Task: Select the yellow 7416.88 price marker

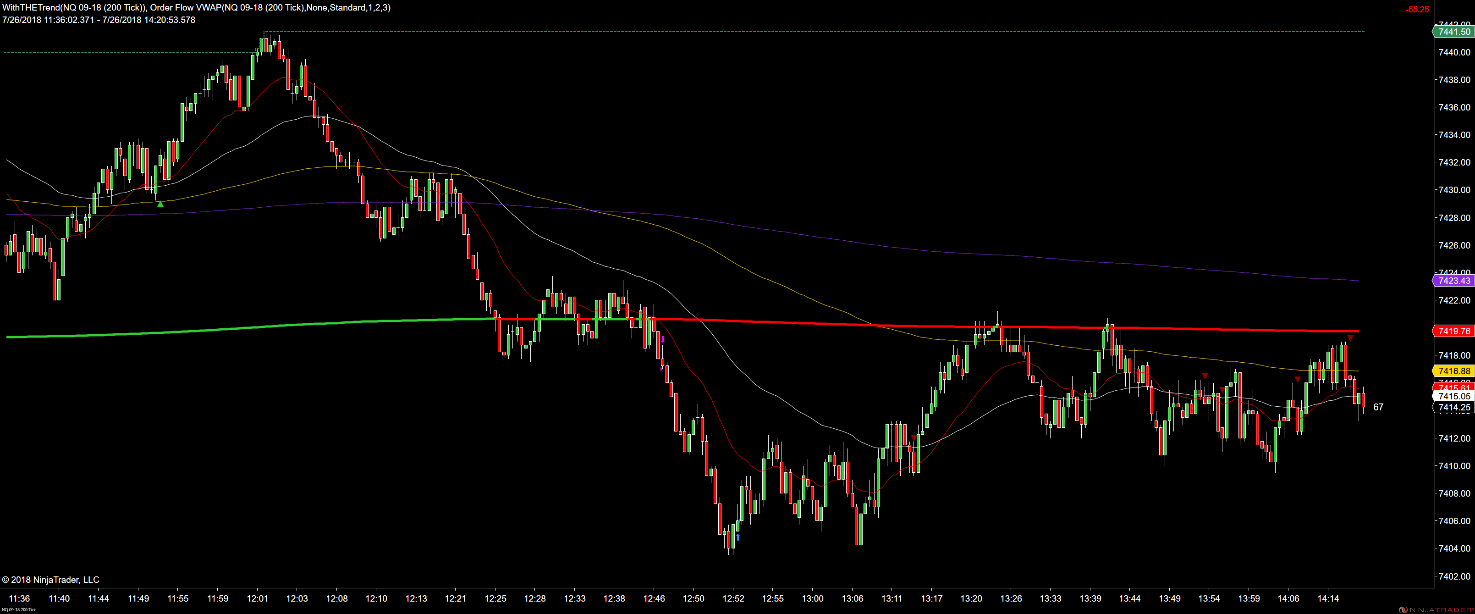Action: click(x=1454, y=371)
